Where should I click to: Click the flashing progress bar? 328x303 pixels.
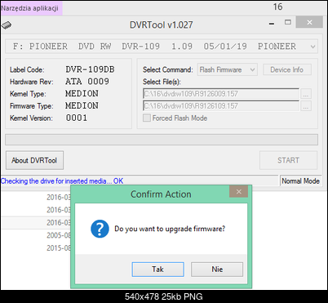click(x=162, y=140)
